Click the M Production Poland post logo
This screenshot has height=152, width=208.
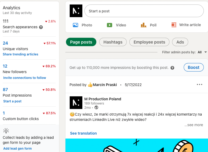coord(76,103)
